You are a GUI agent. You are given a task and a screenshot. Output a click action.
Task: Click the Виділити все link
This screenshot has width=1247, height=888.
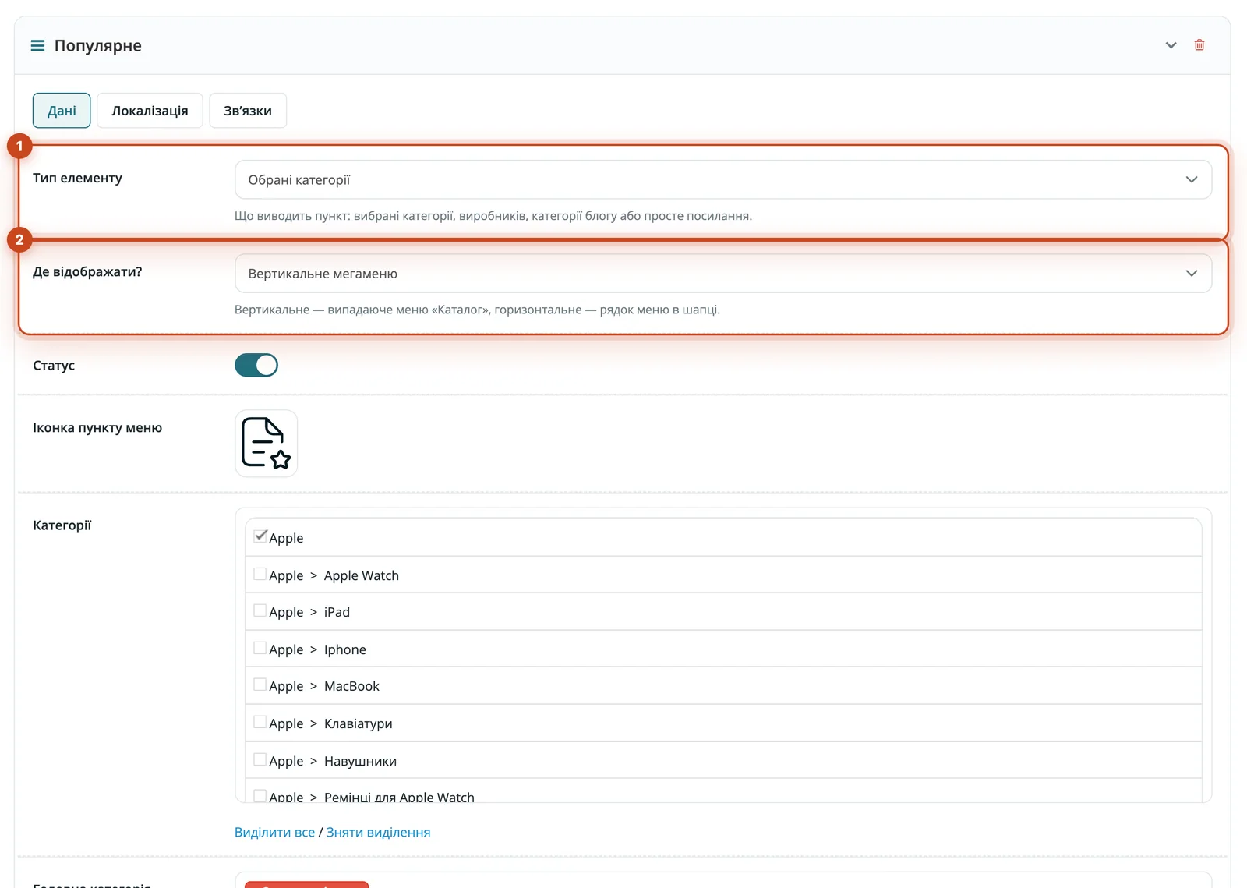274,833
